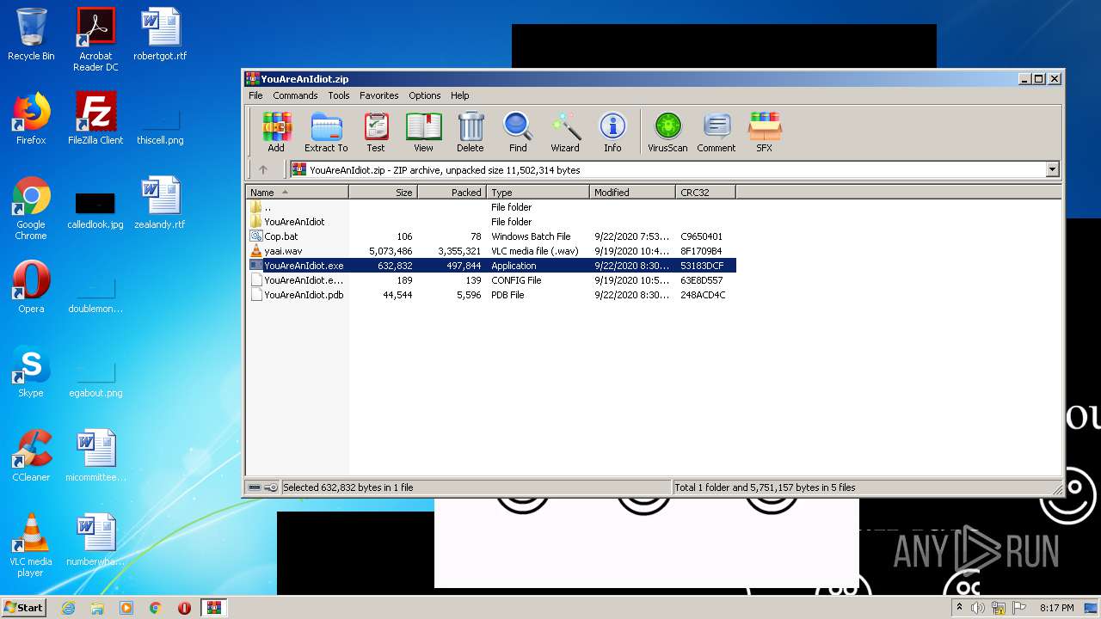Screen dimensions: 1101x619
Task: Open the Tools menu
Action: click(x=339, y=95)
